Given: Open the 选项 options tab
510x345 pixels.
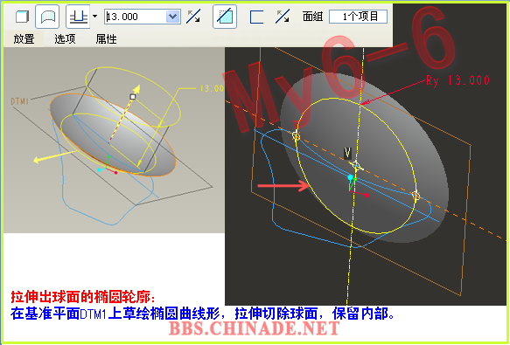Looking at the screenshot, I should pyautogui.click(x=65, y=39).
